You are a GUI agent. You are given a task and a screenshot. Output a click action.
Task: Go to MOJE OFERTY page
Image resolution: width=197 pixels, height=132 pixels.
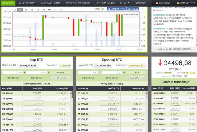(x=27, y=3)
